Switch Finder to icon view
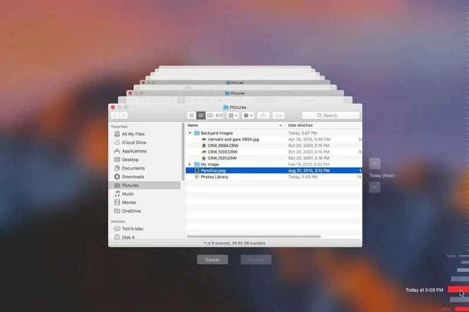Screen dimensions: 469x312 tap(192, 115)
